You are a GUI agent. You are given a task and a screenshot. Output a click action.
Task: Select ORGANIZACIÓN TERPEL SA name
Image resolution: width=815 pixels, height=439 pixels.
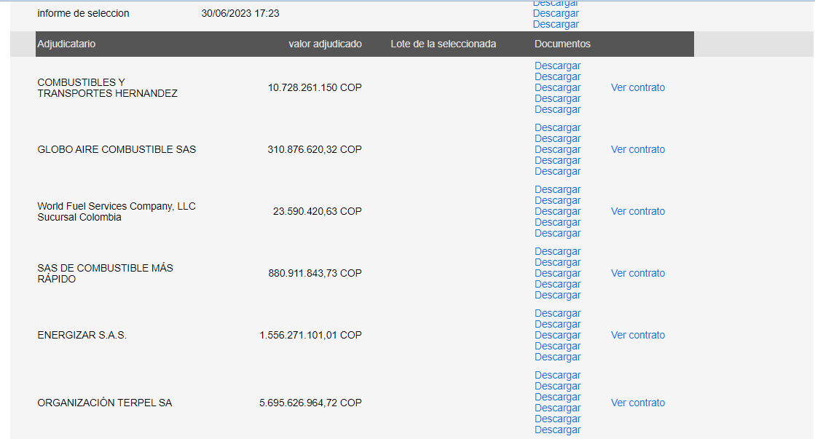point(104,402)
